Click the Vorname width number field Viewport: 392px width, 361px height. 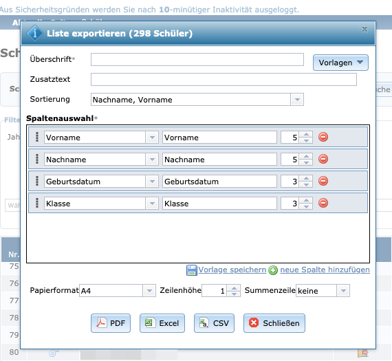pyautogui.click(x=290, y=138)
